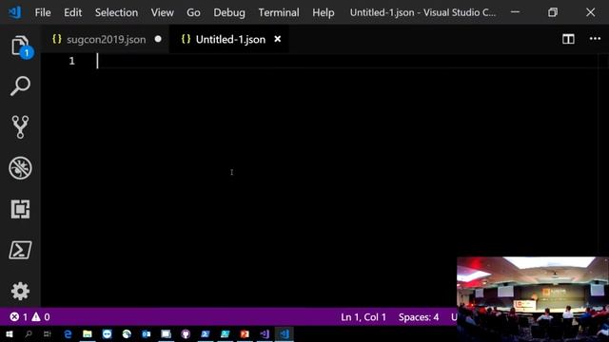Switch to Visual Studio from taskbar

[x=265, y=333]
